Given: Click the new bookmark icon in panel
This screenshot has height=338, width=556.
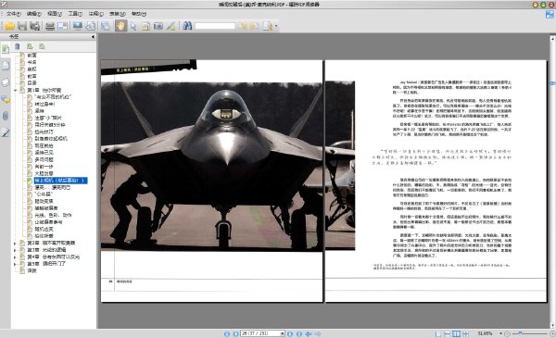Looking at the screenshot, I should tap(30, 46).
